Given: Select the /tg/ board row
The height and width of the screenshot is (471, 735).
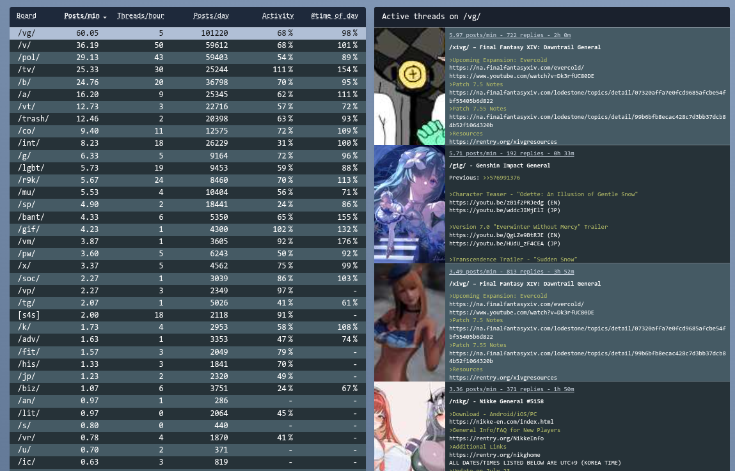Looking at the screenshot, I should (x=187, y=302).
